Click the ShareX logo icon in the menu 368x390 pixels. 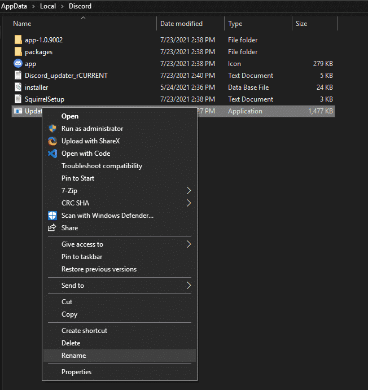(x=52, y=141)
